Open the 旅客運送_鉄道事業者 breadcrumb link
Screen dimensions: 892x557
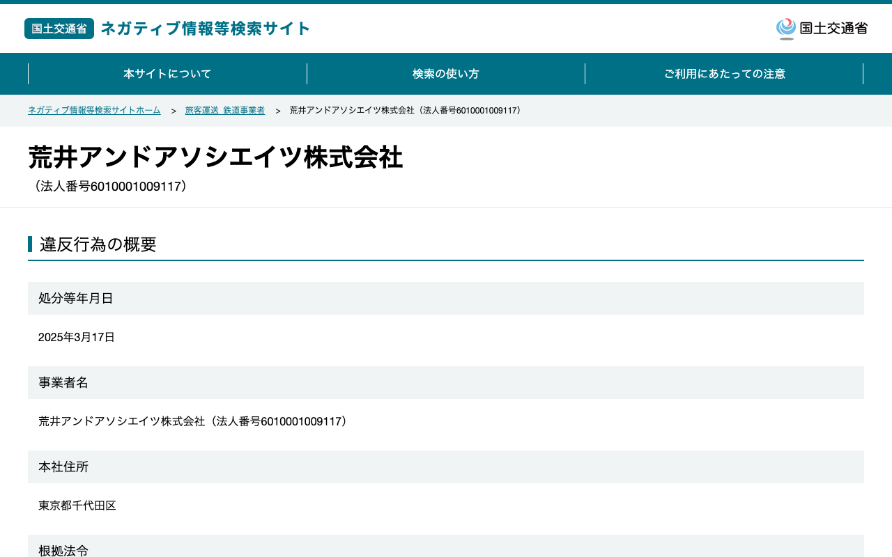point(225,111)
